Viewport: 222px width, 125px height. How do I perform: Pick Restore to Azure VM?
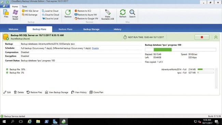[86, 15]
